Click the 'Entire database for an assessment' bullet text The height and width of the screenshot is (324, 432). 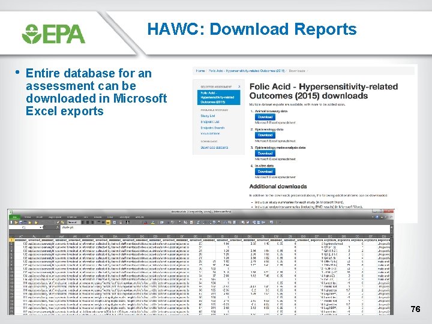[96, 92]
